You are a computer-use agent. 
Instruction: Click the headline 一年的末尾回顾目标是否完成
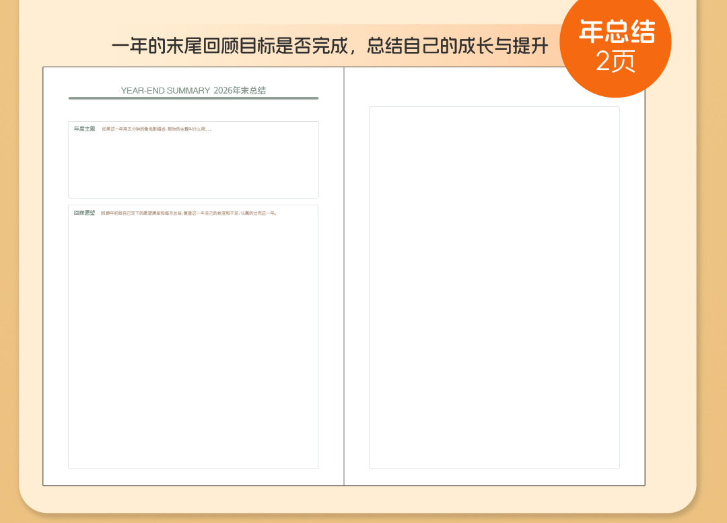[230, 46]
